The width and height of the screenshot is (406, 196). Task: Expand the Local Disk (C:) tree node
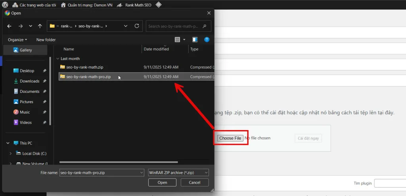(11, 154)
